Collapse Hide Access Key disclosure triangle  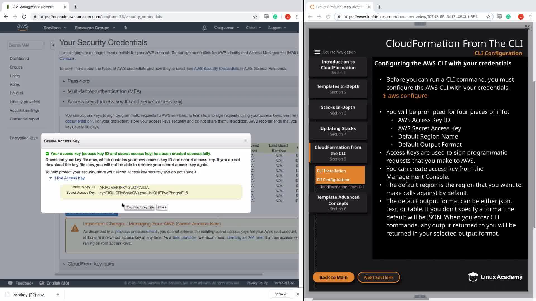click(x=51, y=178)
